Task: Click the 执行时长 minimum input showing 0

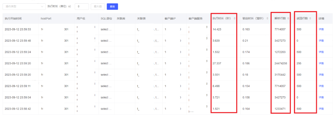Action: (x=82, y=6)
